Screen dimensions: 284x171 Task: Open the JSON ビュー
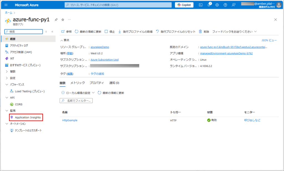[269, 40]
